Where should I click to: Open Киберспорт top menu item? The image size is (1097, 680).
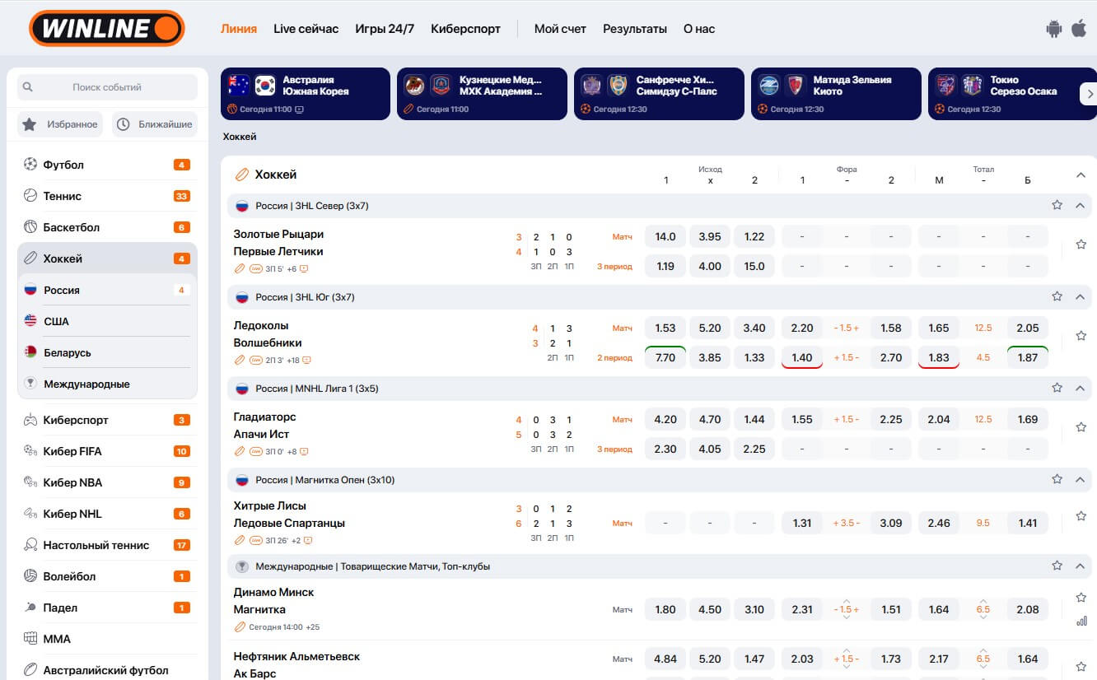465,29
